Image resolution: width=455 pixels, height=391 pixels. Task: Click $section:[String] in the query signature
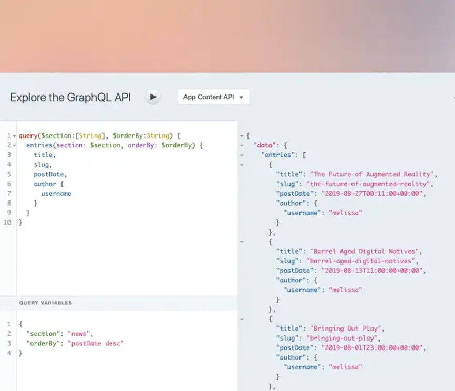coord(73,135)
